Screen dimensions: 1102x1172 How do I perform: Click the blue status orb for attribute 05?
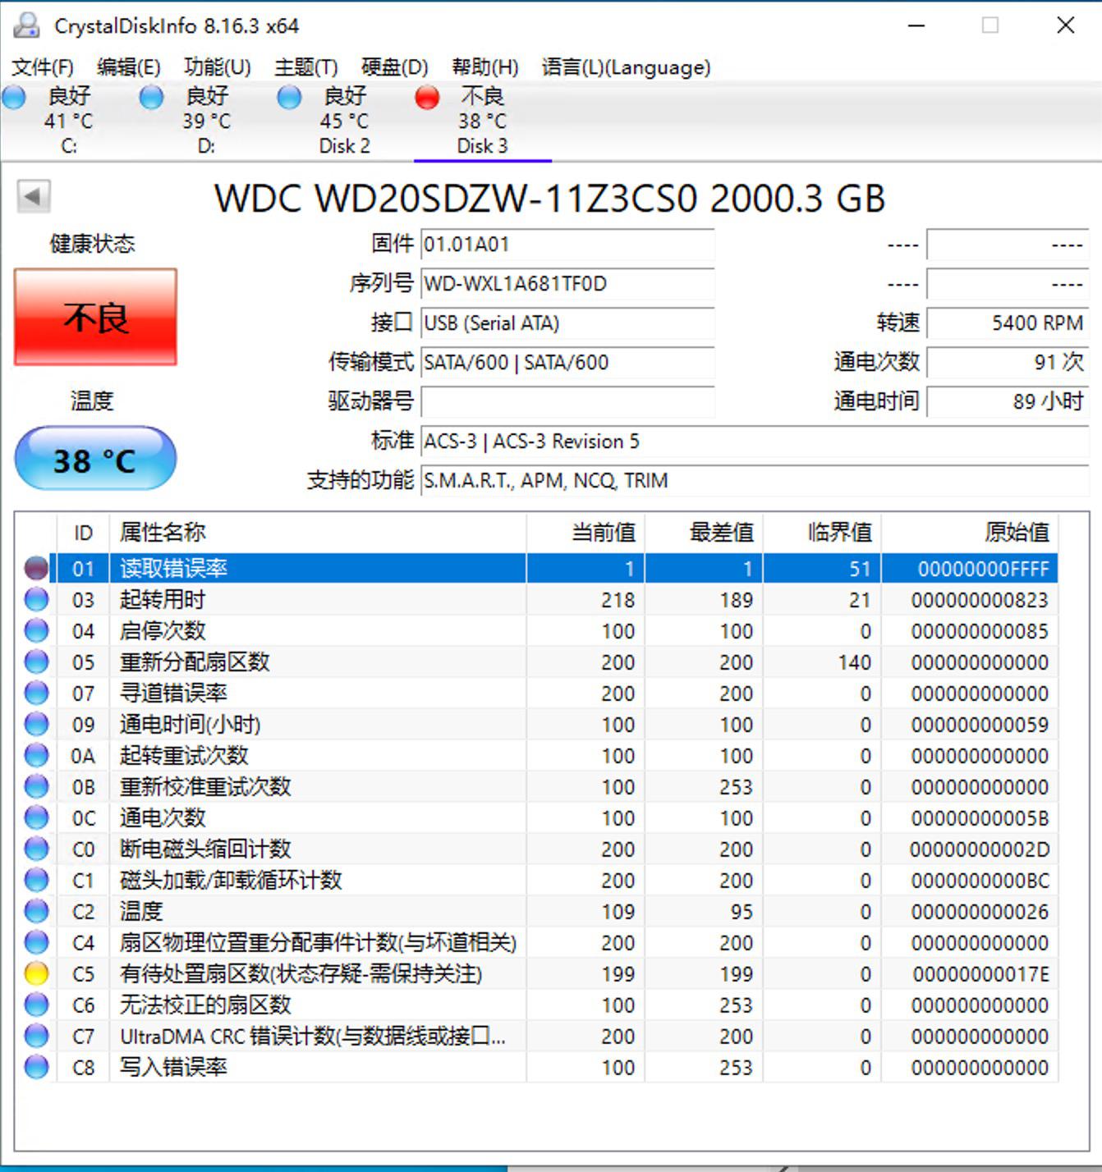pyautogui.click(x=36, y=662)
